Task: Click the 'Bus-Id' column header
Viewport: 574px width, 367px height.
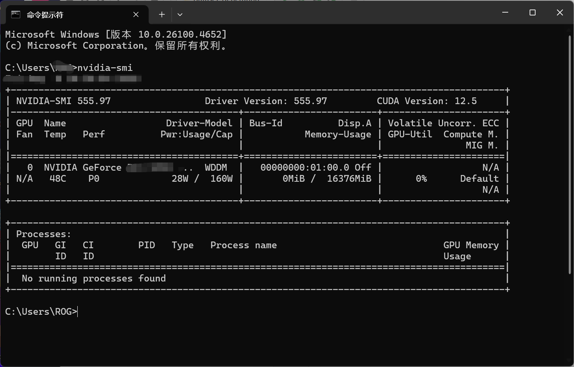Action: [x=266, y=123]
